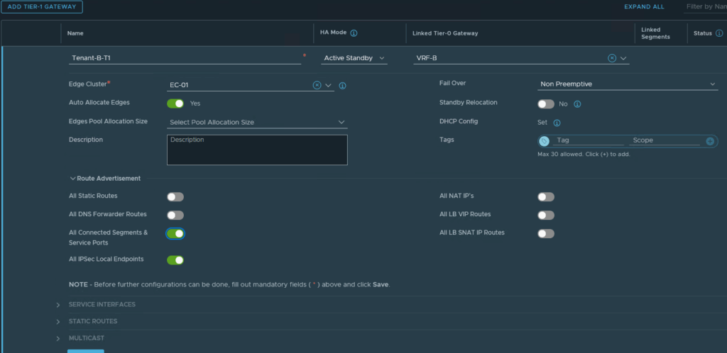Viewport: 727px width, 353px height.
Task: Open the HA Mode Active Standby dropdown
Action: pos(354,58)
